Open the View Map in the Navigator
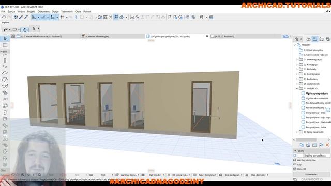Image resolution: width=331 pixels, height=186 pixels. tap(315, 39)
